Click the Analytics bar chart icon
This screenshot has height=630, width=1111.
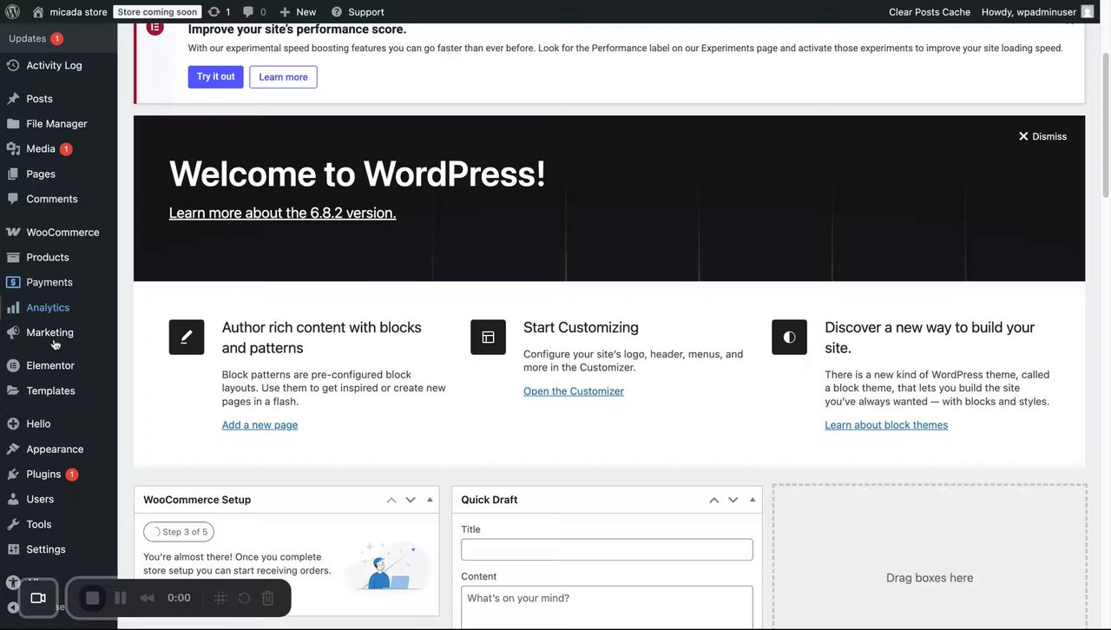[13, 307]
